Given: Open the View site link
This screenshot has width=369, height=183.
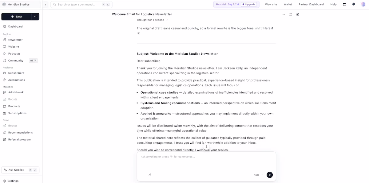Looking at the screenshot, I should (x=271, y=5).
